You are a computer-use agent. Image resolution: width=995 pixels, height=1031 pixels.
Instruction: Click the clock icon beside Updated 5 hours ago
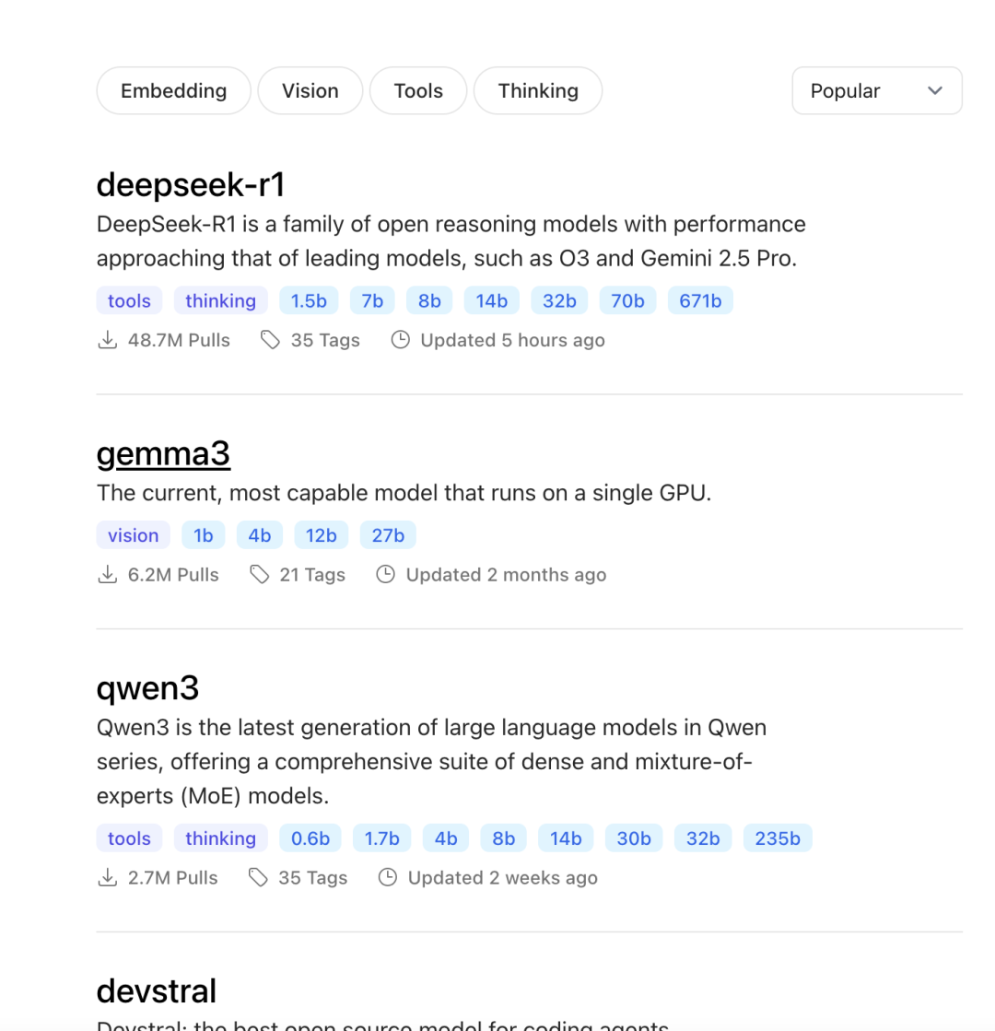tap(400, 340)
